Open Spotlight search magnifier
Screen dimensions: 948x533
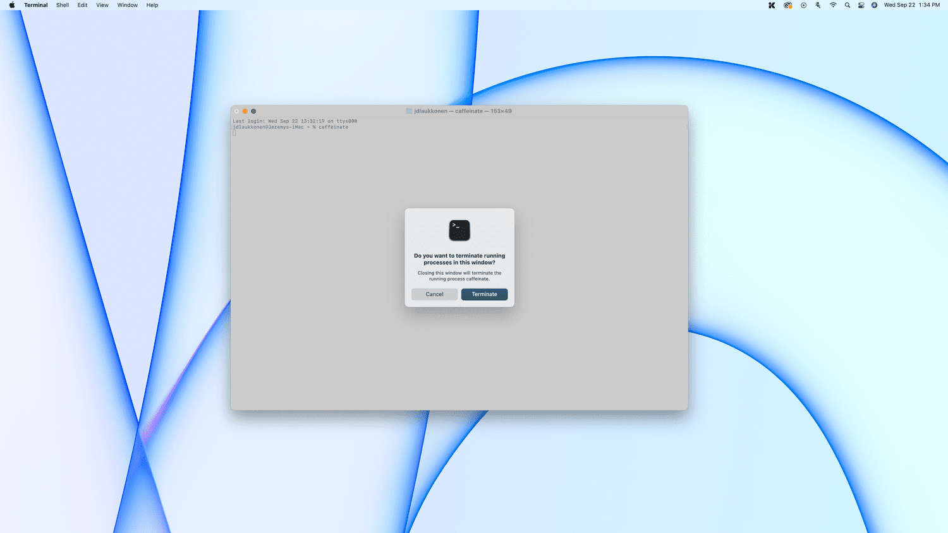click(x=848, y=5)
